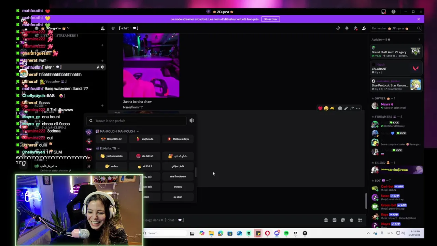
Task: Open the threads icon in channel header
Action: coord(338,28)
